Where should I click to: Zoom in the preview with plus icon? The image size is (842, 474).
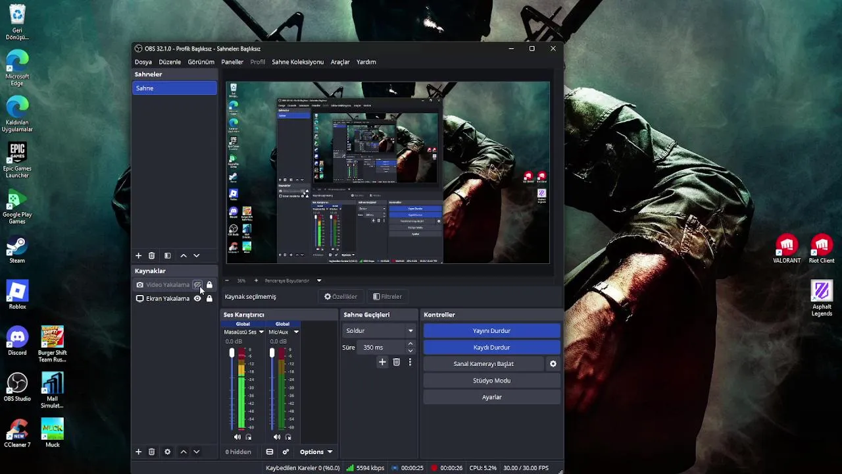256,280
